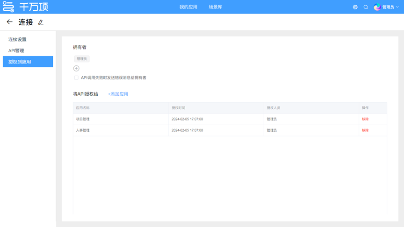Click the +添加应用 link
This screenshot has width=404, height=227.
point(118,94)
